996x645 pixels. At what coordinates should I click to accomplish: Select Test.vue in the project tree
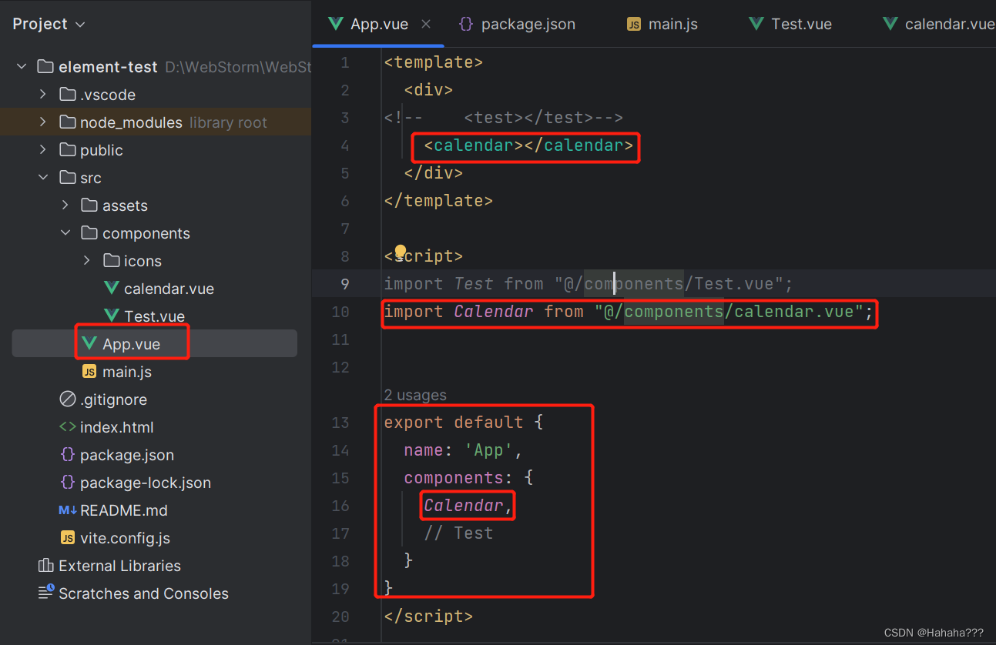pos(154,316)
